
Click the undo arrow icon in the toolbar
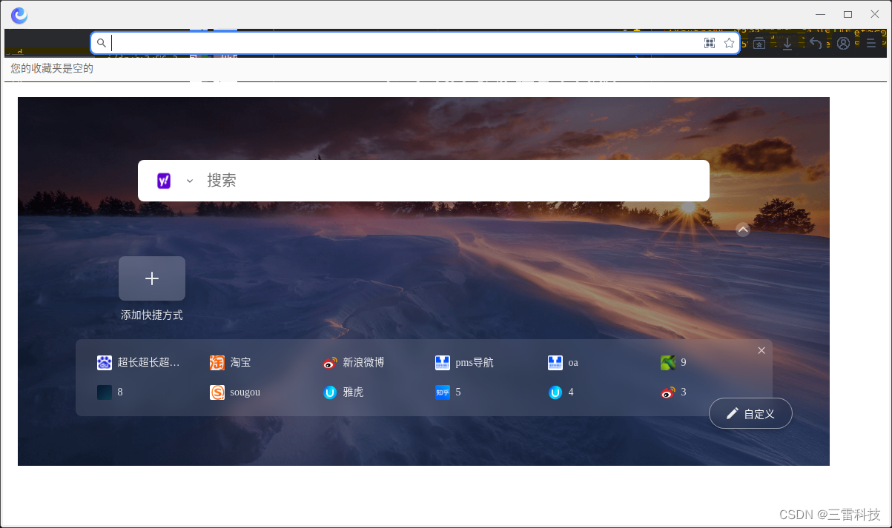pos(815,43)
